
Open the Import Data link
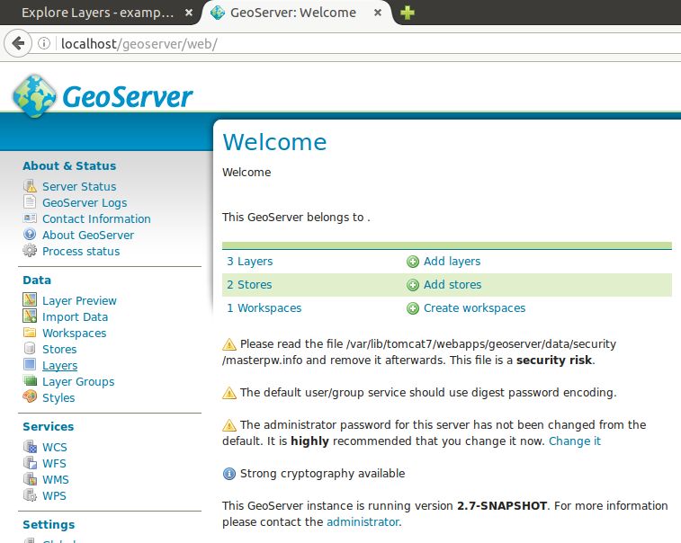tap(76, 316)
